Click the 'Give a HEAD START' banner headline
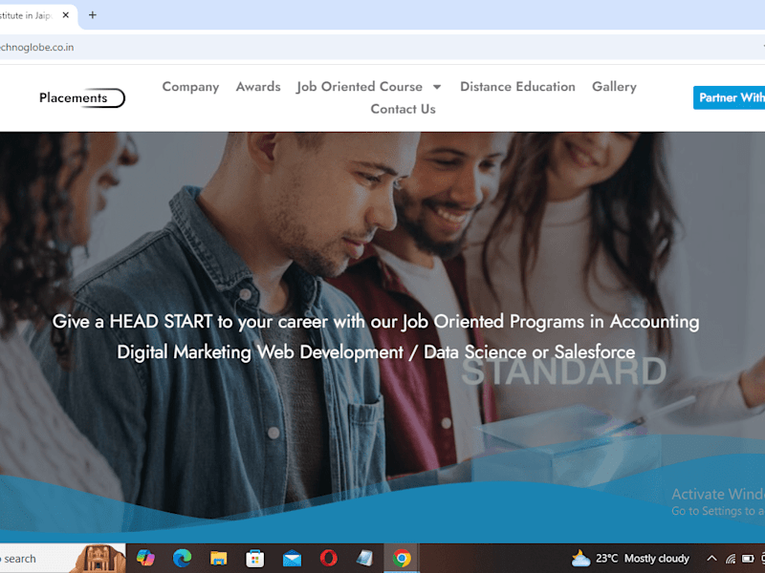This screenshot has height=573, width=765. click(376, 322)
